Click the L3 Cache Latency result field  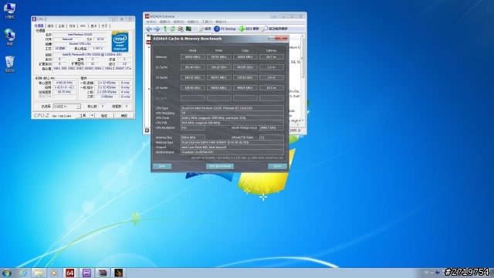pos(271,87)
